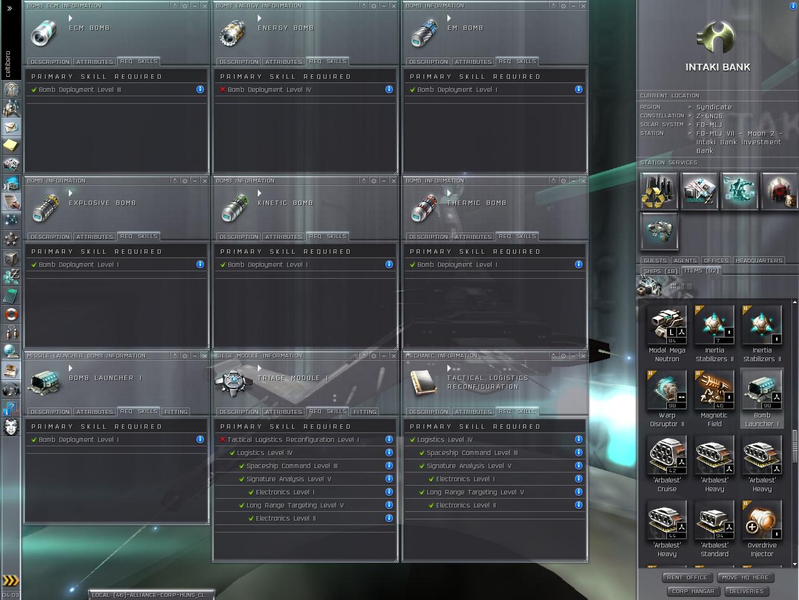799x600 pixels.
Task: Open Fitting tab in Triage Module I window
Action: [365, 412]
